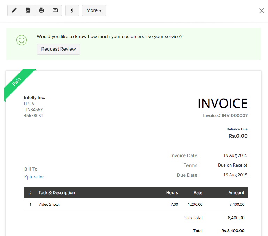Email the invoice using the envelope icon
The width and height of the screenshot is (268, 236).
55,10
